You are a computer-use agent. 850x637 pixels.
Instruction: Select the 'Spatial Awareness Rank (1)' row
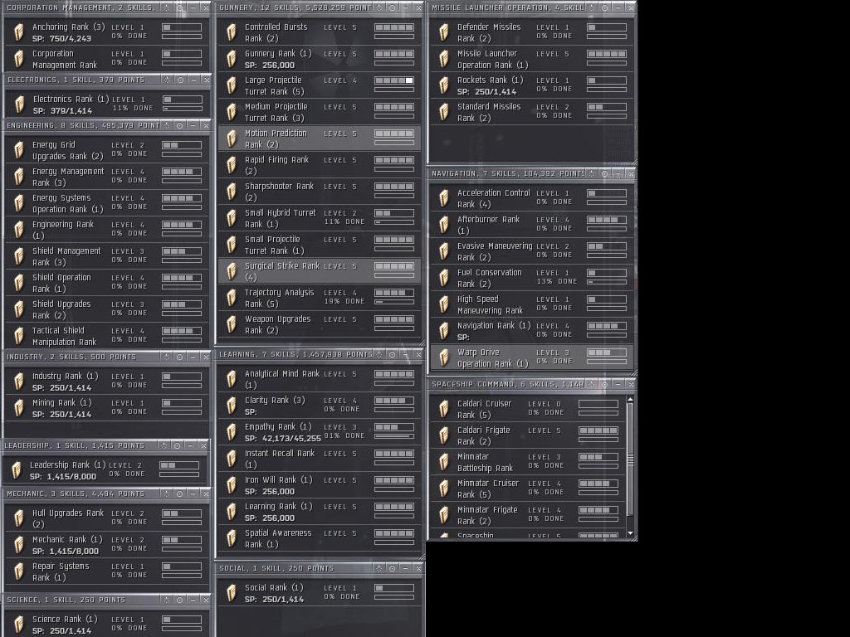[x=320, y=538]
